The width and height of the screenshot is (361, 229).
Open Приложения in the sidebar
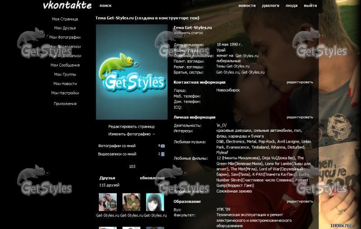[x=65, y=104]
